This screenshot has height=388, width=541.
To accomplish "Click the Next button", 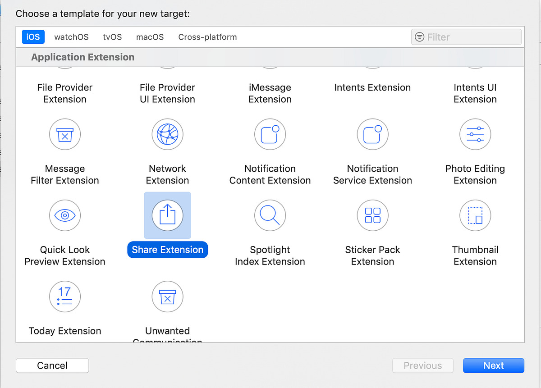I will pyautogui.click(x=493, y=365).
